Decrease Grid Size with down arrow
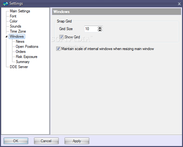This screenshot has width=183, height=147. click(x=100, y=30)
